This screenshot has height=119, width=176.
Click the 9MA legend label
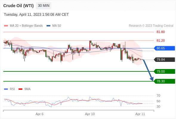tap(27, 89)
